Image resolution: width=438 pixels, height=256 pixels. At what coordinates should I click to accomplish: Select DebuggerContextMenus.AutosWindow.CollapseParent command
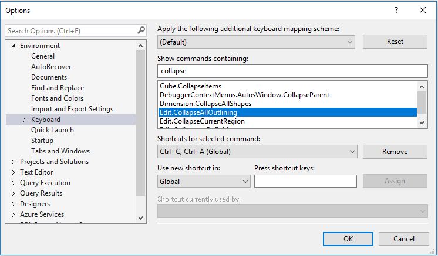(x=244, y=95)
